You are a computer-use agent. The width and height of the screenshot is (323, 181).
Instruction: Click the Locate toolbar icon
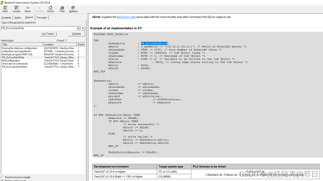click(16, 9)
